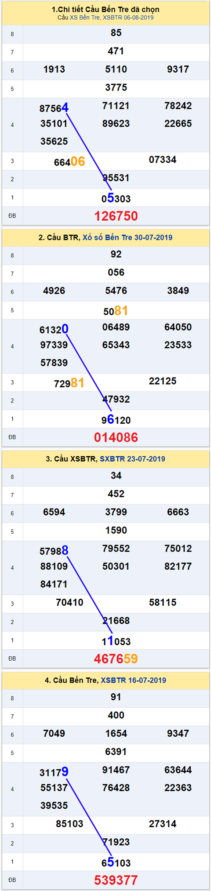211x891 pixels.
Task: Click the '3. Cầu XSBTR' heading text
Action: pos(71,459)
